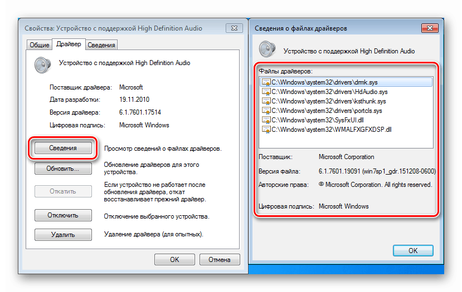This screenshot has width=462, height=292.
Task: Click the development date 19.11.2010
Action: [x=134, y=100]
